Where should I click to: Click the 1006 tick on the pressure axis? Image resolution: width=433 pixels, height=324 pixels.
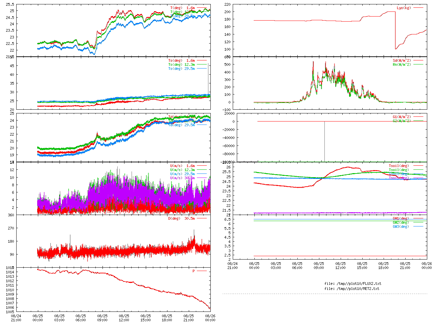coord(10,307)
